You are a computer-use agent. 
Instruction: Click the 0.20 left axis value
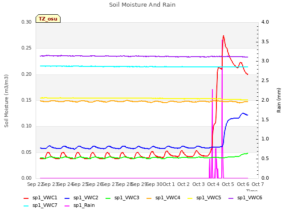pyautogui.click(x=27, y=74)
